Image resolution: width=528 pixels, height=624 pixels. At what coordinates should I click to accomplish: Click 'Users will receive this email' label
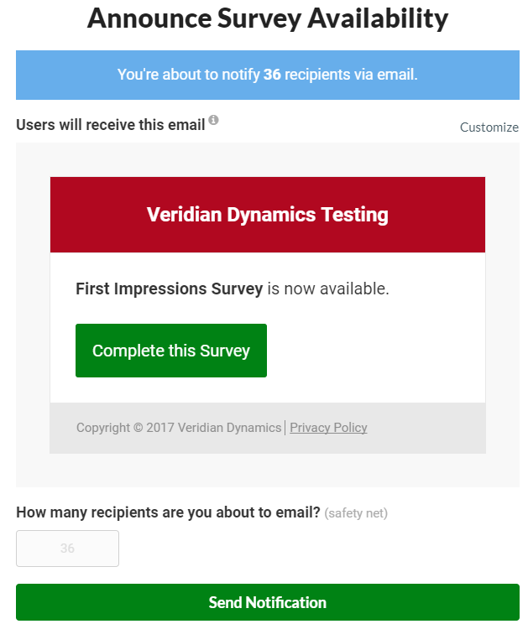point(110,125)
